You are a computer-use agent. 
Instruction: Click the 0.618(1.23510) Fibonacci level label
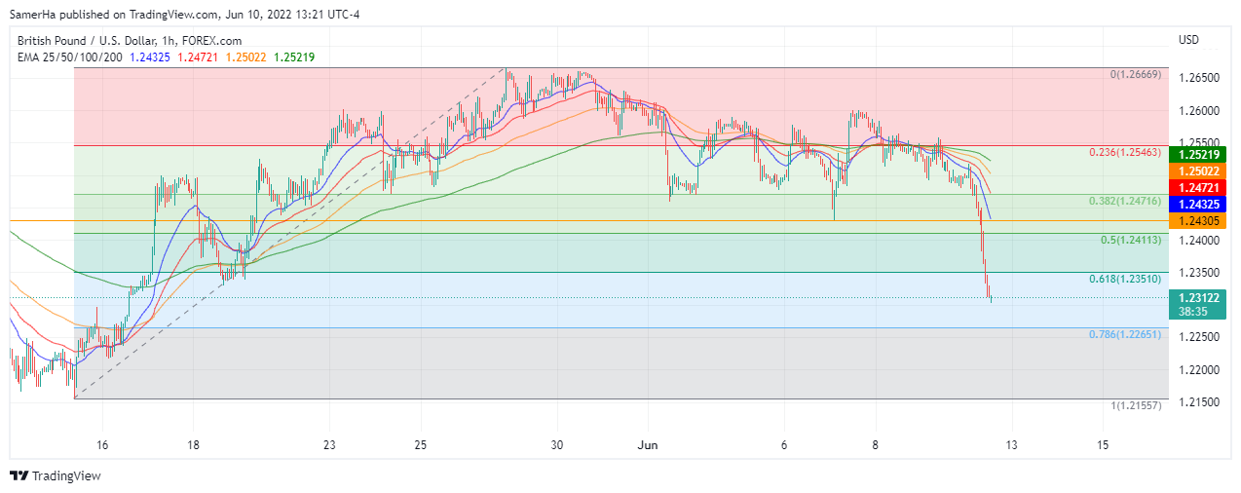[1125, 279]
